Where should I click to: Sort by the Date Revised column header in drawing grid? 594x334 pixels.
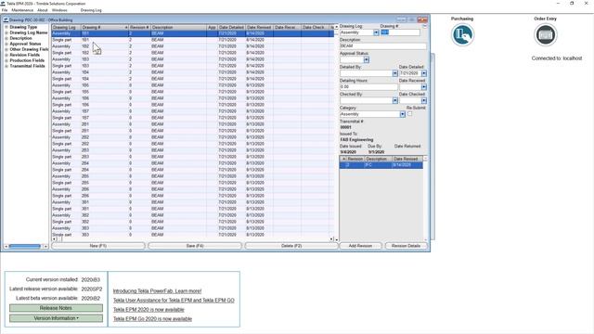[x=259, y=27]
